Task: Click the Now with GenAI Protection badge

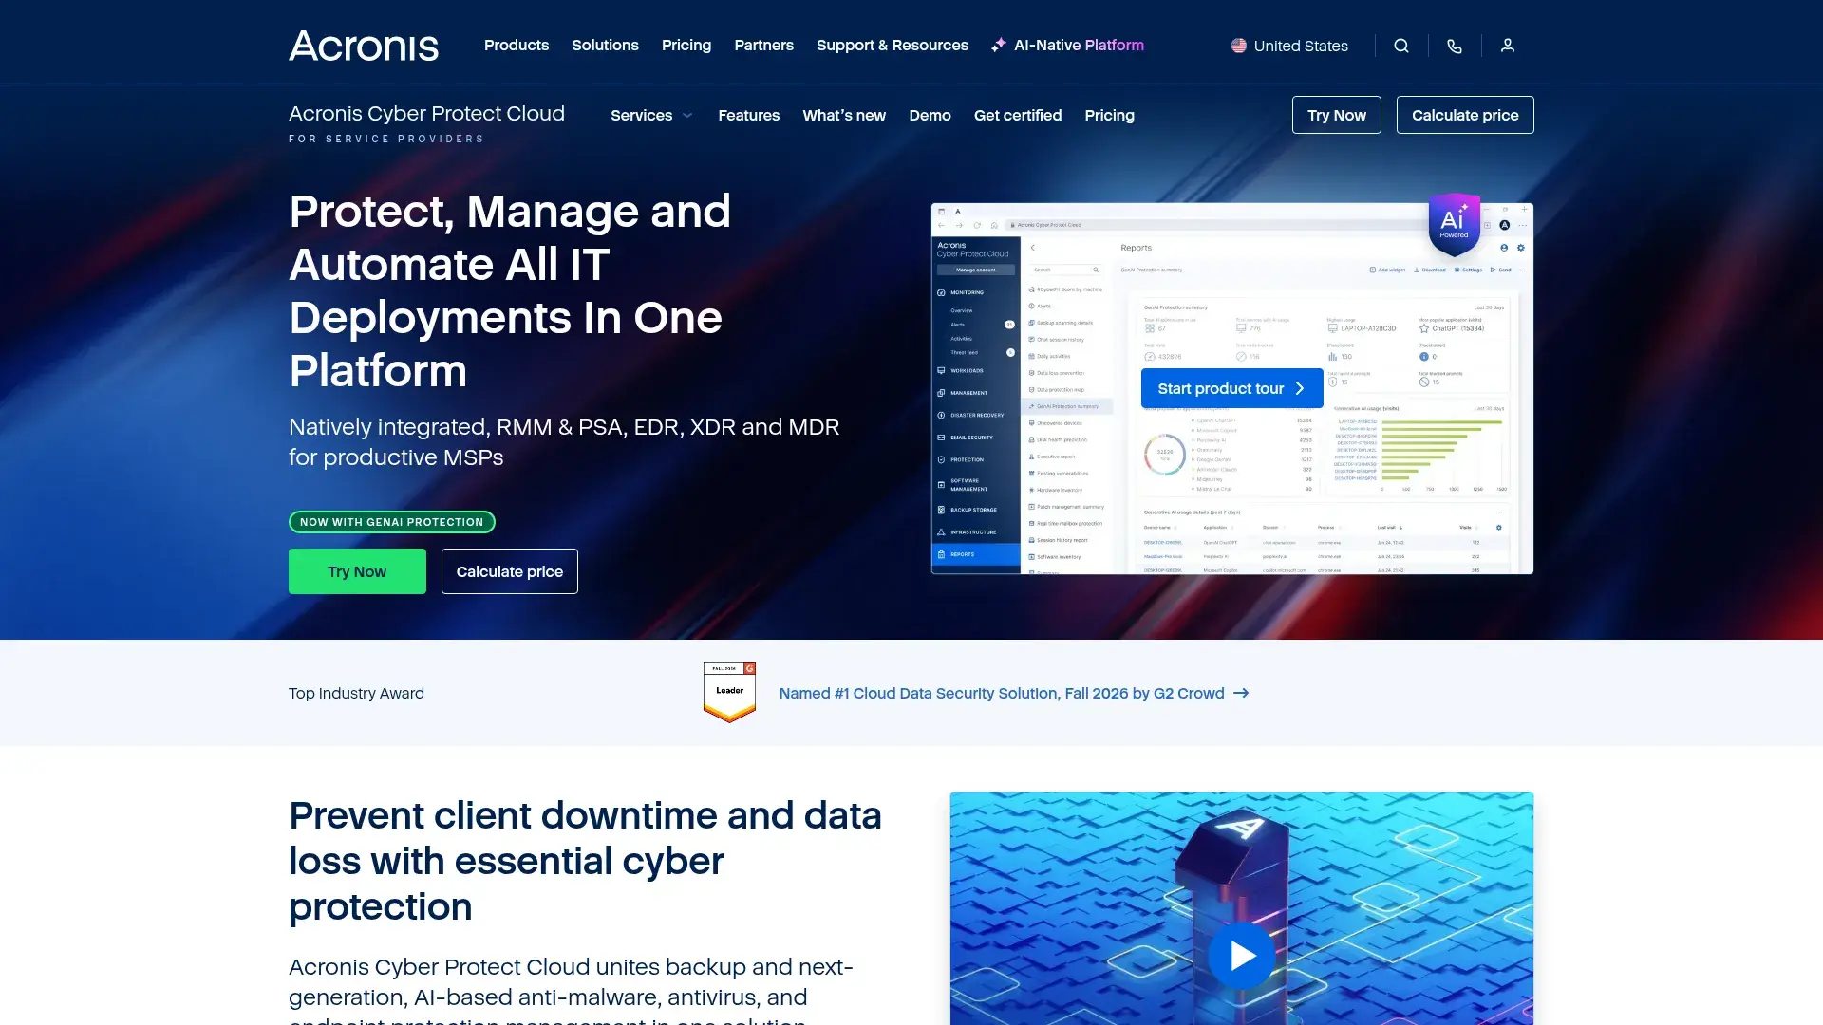Action: [x=392, y=522]
